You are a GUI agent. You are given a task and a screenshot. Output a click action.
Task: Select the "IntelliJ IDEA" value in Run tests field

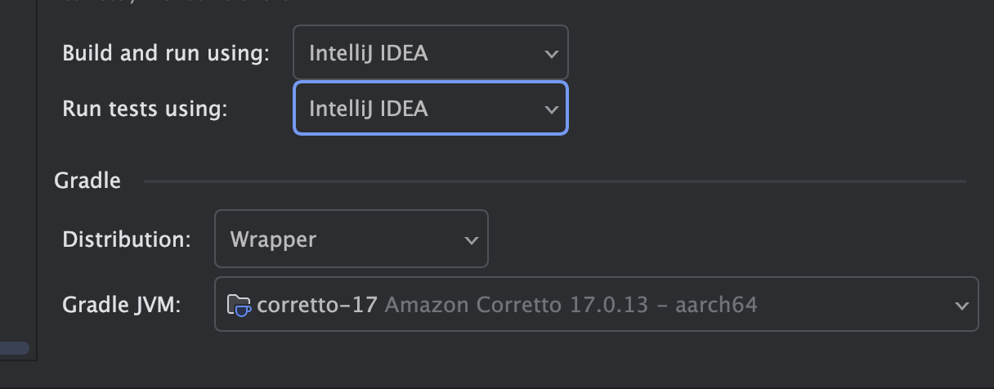pos(368,109)
